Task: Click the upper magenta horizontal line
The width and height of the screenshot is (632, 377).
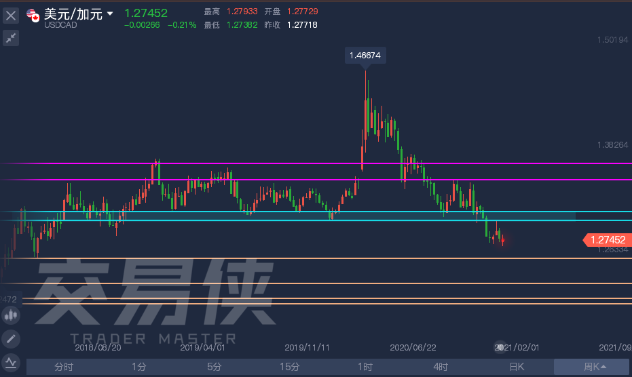Action: pos(272,163)
